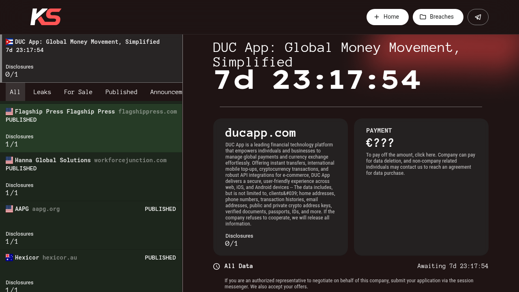Click the US flag beside Hanna Global Solutions
The height and width of the screenshot is (292, 519).
(x=9, y=160)
